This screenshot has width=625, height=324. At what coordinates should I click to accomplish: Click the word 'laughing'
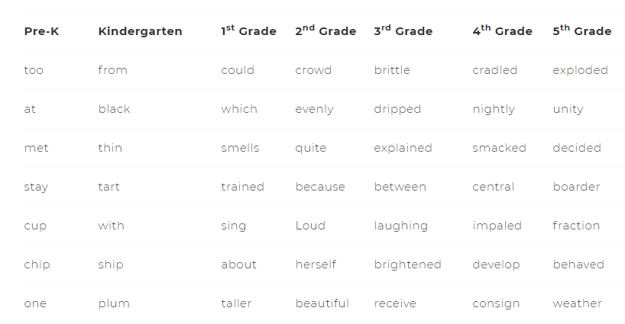[x=400, y=226]
